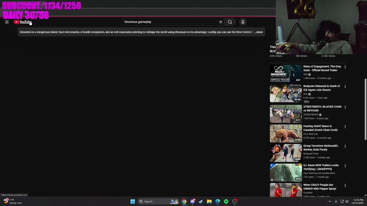The height and width of the screenshot is (206, 367).
Task: Open options menu for Bodycam Released video
Action: (x=345, y=86)
